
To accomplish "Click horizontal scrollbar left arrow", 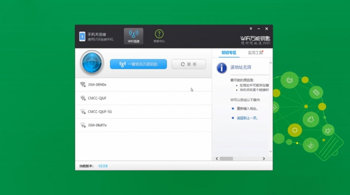I will (x=217, y=158).
